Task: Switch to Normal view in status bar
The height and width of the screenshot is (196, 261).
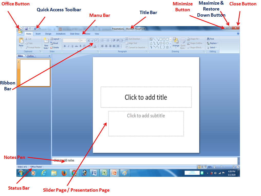Action: tap(199, 167)
